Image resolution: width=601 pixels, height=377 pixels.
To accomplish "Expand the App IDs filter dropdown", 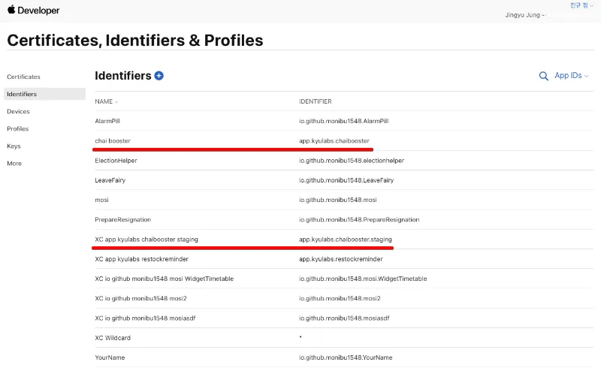I will pos(571,76).
